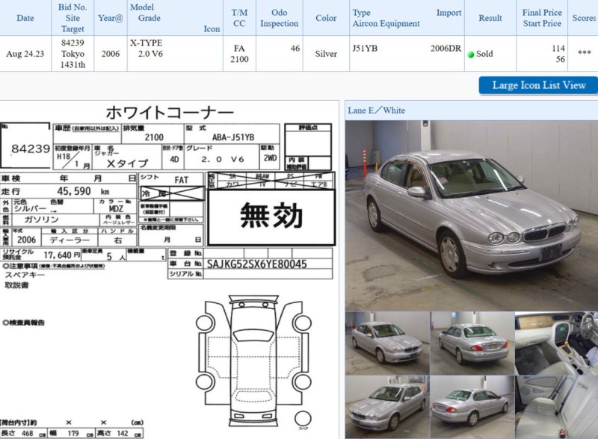
Task: Open top-row front-quarter car thumbnail
Action: click(386, 343)
